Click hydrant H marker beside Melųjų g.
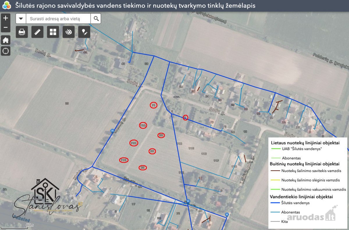The image size is (349, 230). point(112,131)
